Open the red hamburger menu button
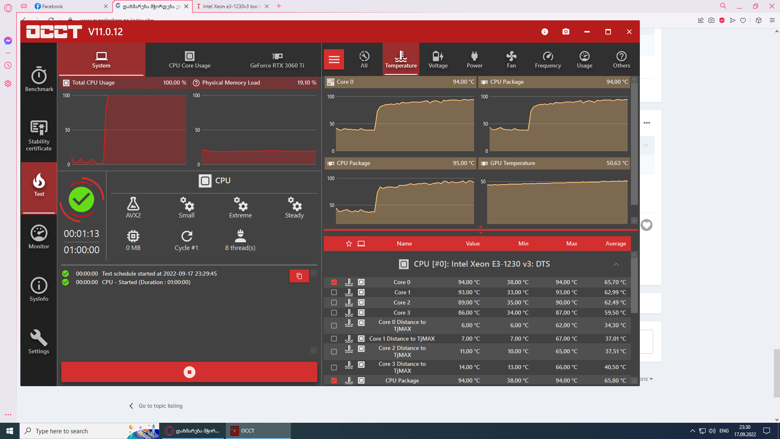The height and width of the screenshot is (439, 780). tap(334, 60)
